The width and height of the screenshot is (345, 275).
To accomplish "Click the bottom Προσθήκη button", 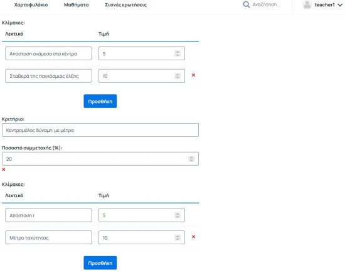I will [100, 263].
